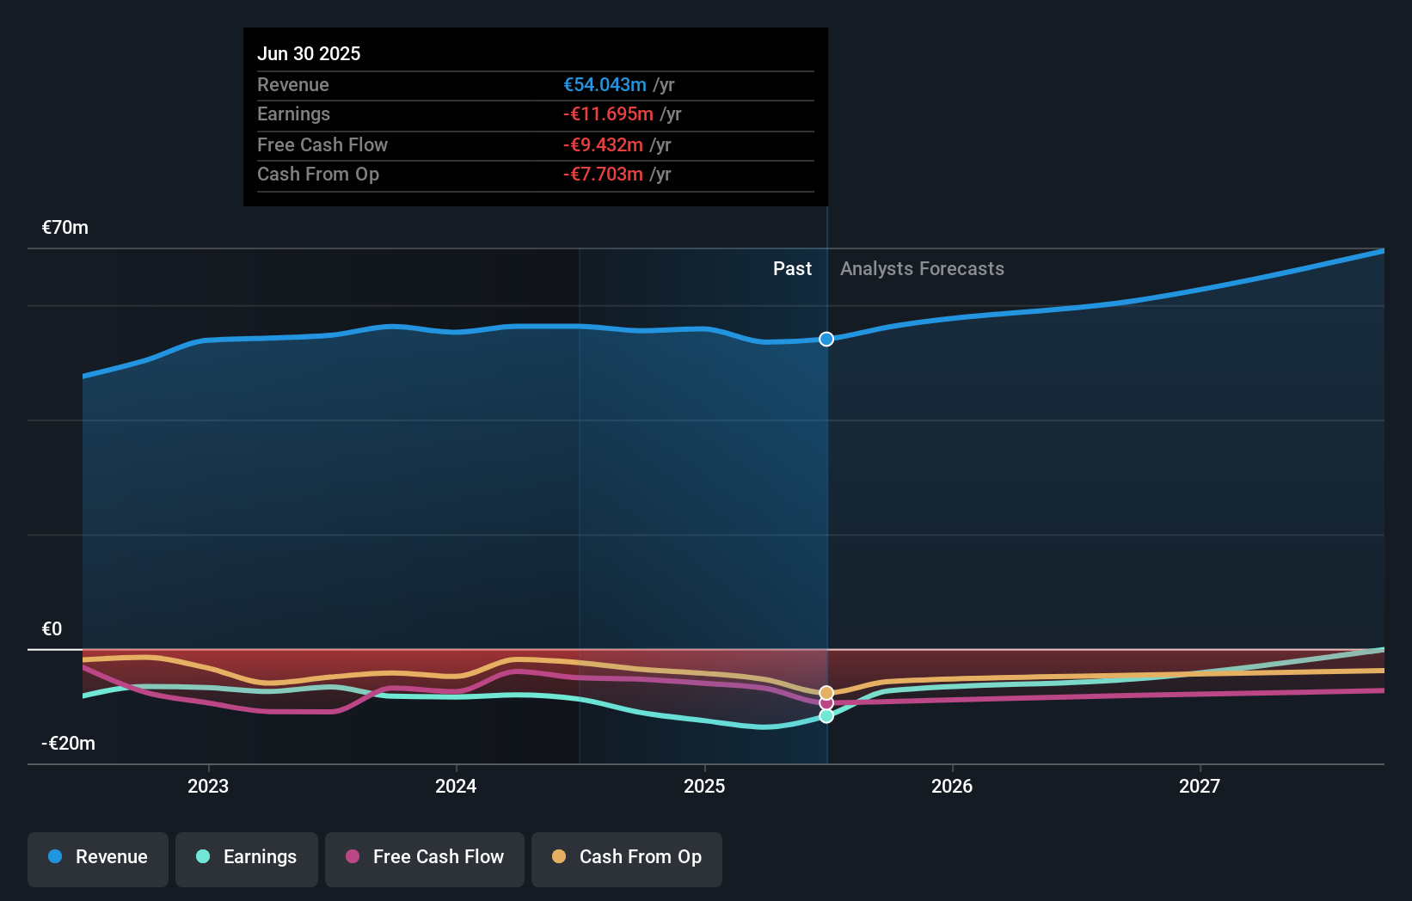
Task: Hide the Free Cash Flow series
Action: [x=424, y=857]
